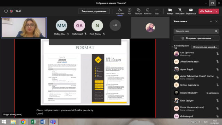222x125 pixels.
Task: Expand the Leave button dropdown arrow
Action: [x=216, y=11]
